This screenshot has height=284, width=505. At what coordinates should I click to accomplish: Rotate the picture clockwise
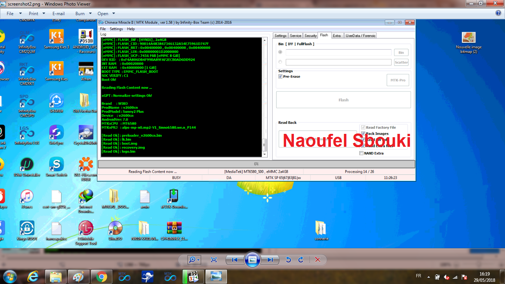tap(301, 260)
